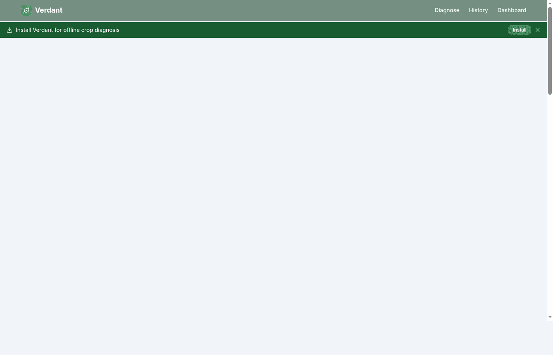Open the Diagnose page

447,10
